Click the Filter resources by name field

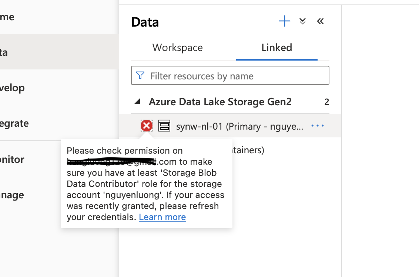[237, 76]
